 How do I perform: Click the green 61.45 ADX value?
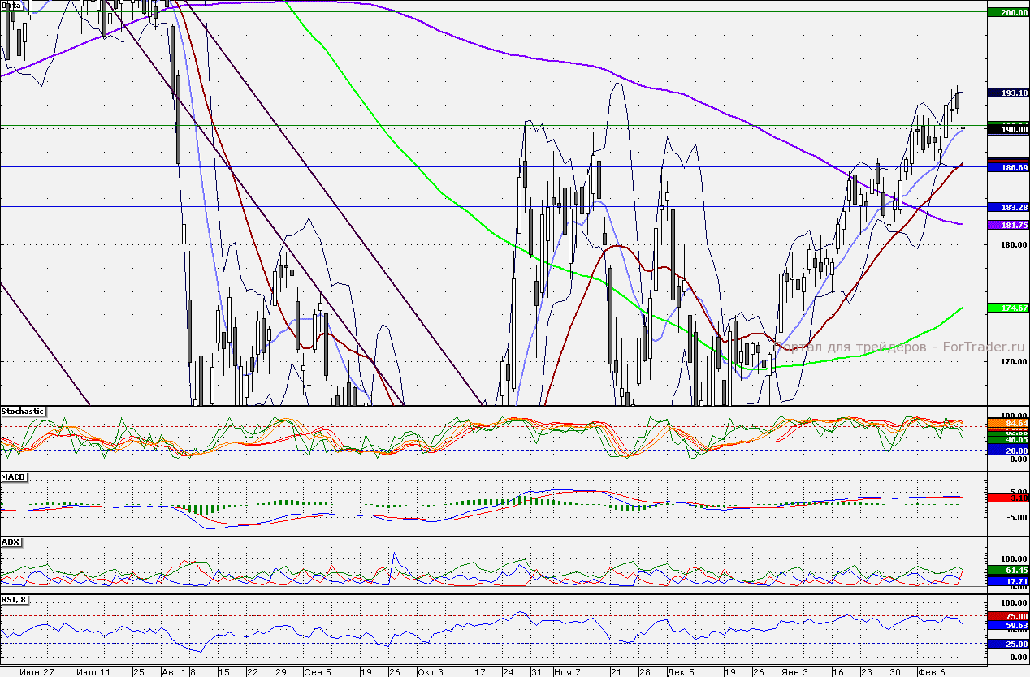click(1007, 571)
